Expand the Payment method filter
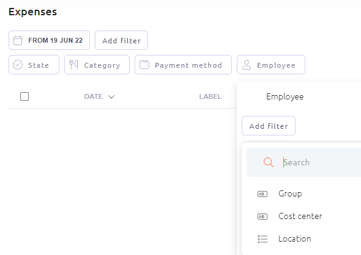361x255 pixels. [x=184, y=65]
